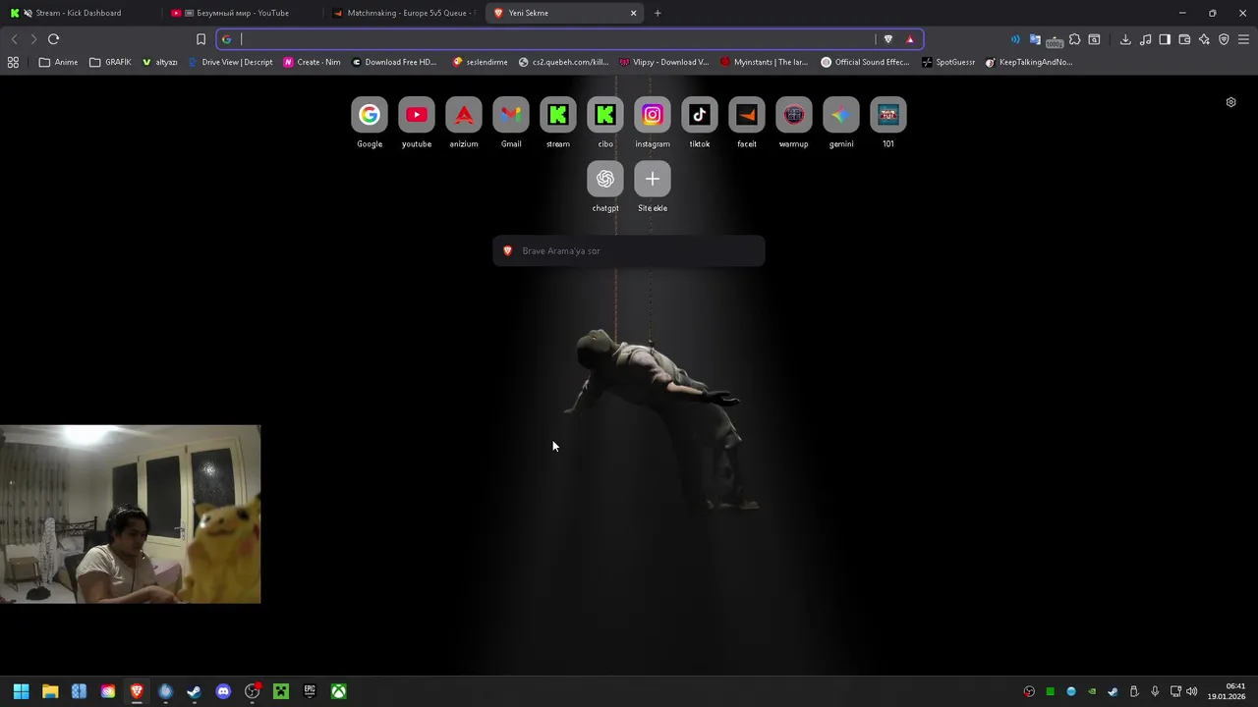Open the gemini shortcut tile
The image size is (1258, 707).
841,115
